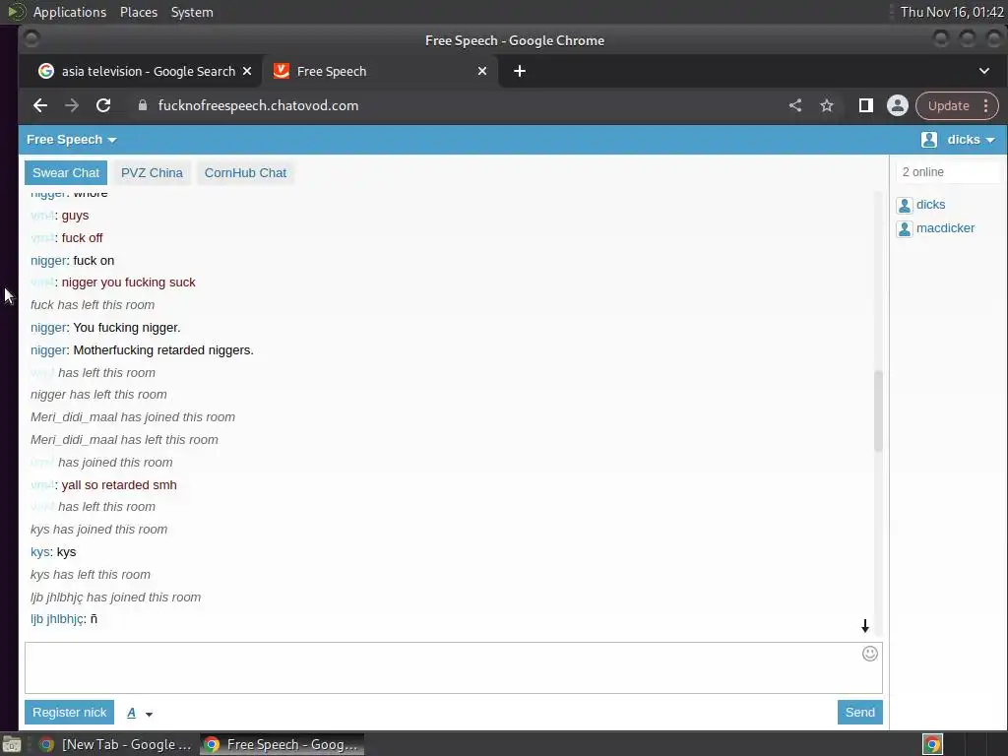Click 'kys has left this room' text
Viewport: 1008px width, 756px height.
point(90,575)
